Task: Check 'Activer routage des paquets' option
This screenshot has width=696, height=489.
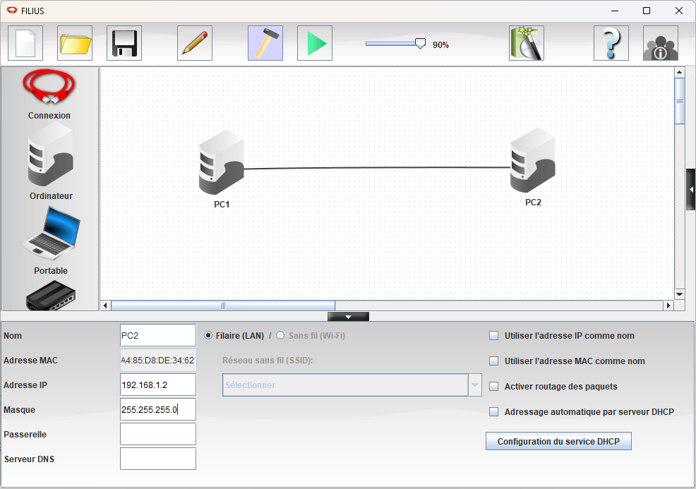Action: [494, 387]
